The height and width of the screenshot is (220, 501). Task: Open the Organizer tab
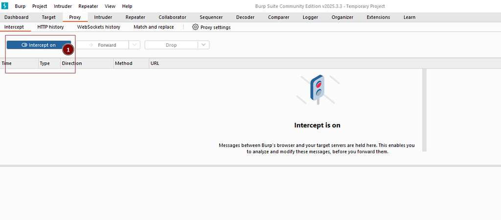click(x=342, y=17)
